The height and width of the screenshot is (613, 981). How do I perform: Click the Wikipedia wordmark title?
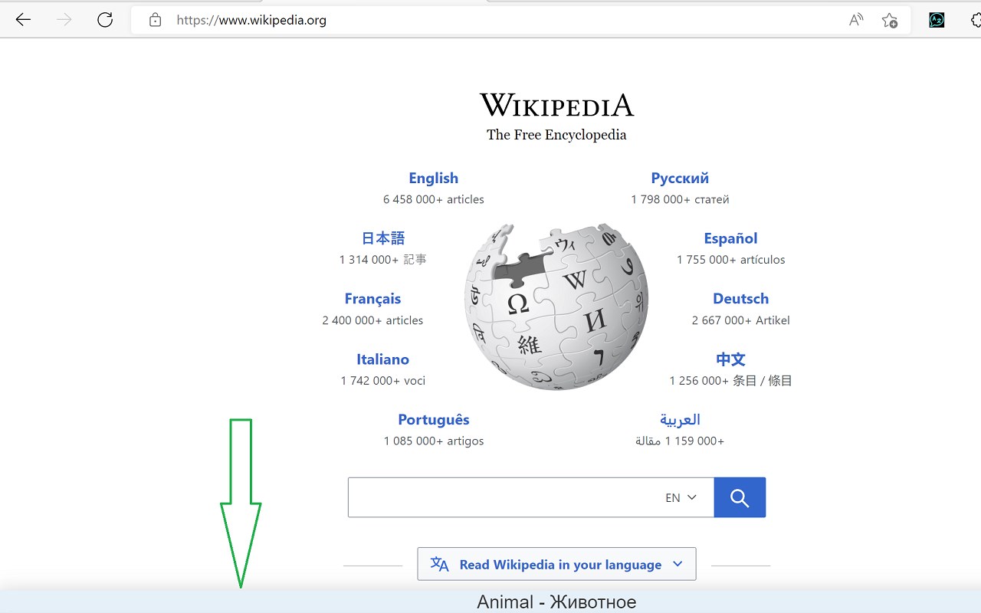click(556, 105)
